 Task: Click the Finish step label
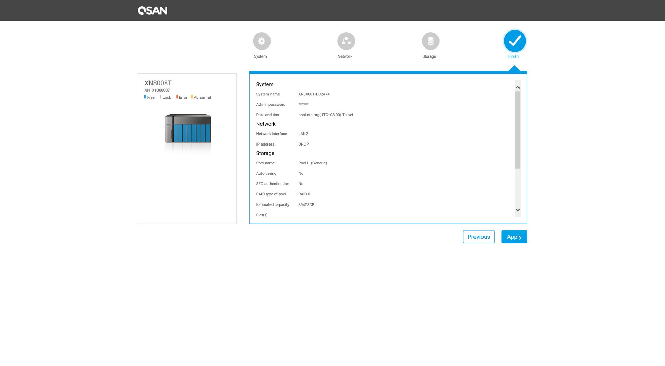point(513,56)
